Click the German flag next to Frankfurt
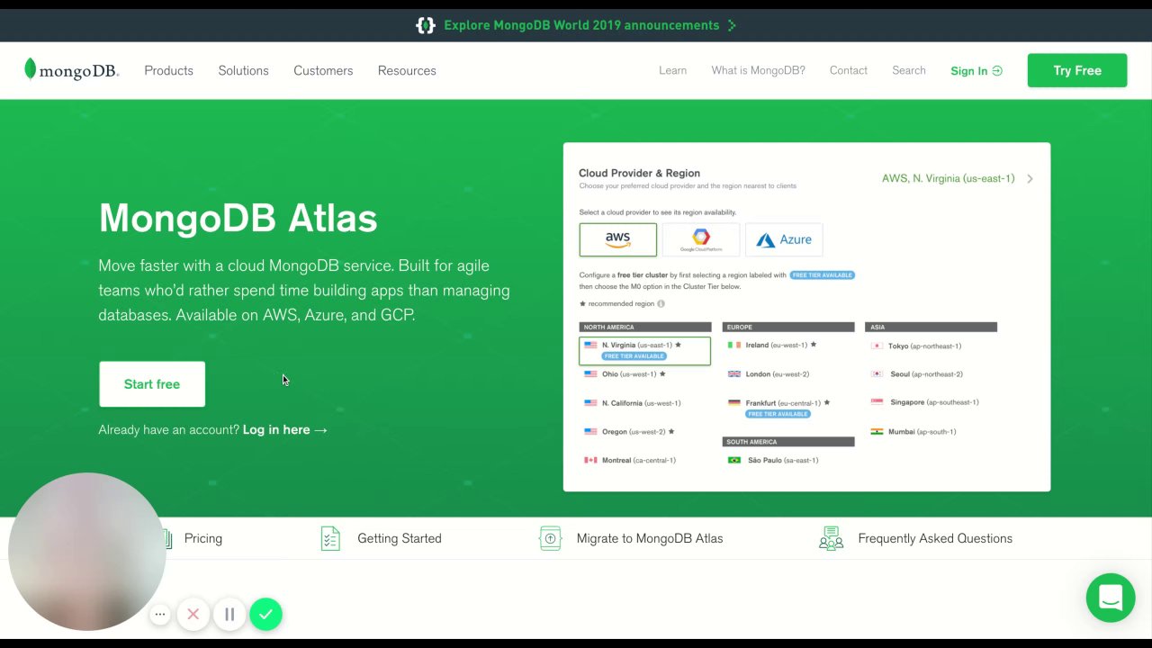Image resolution: width=1152 pixels, height=648 pixels. pyautogui.click(x=734, y=402)
